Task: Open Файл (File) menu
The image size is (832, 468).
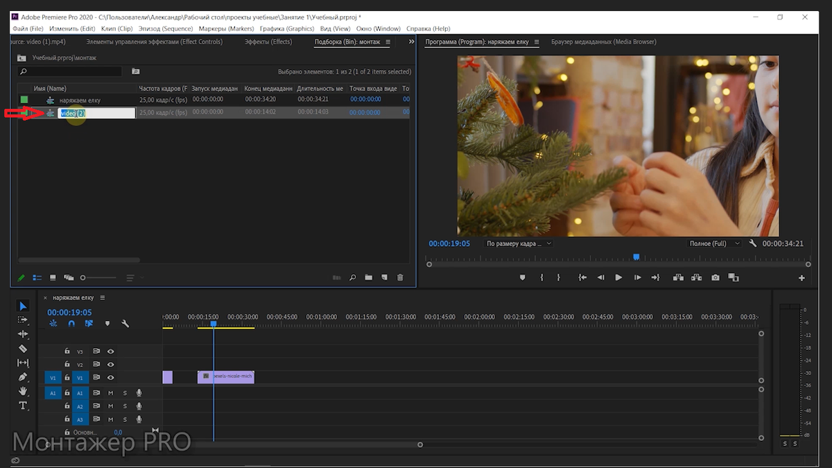Action: [x=28, y=28]
